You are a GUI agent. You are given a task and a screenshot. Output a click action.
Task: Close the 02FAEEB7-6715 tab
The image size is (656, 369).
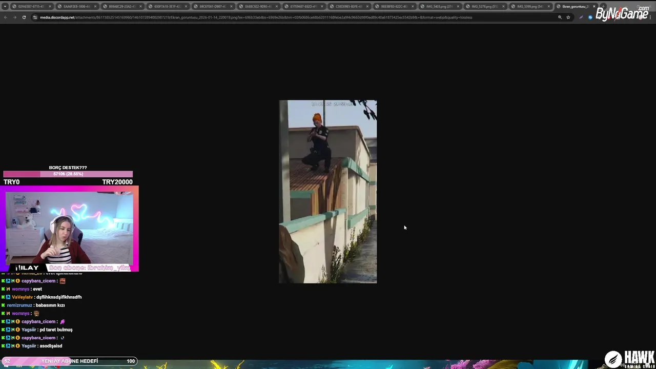[x=50, y=7]
